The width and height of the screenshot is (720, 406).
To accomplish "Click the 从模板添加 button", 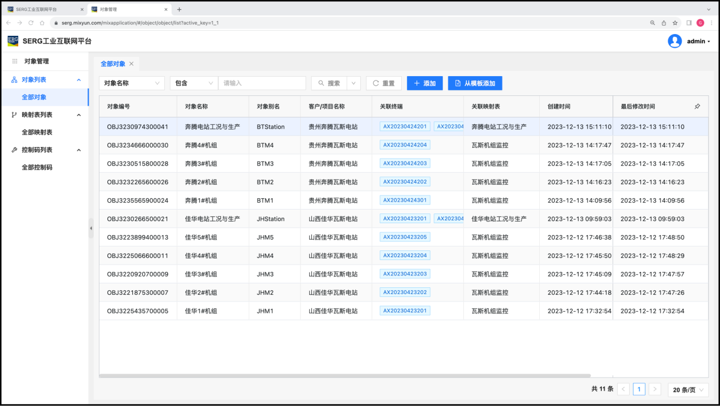I will pyautogui.click(x=475, y=83).
